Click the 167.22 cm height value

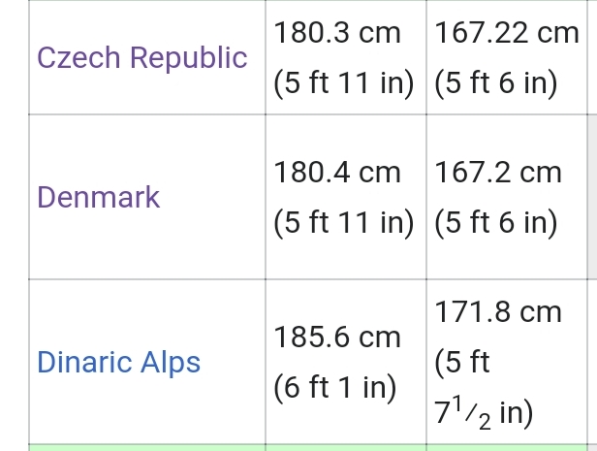[507, 33]
